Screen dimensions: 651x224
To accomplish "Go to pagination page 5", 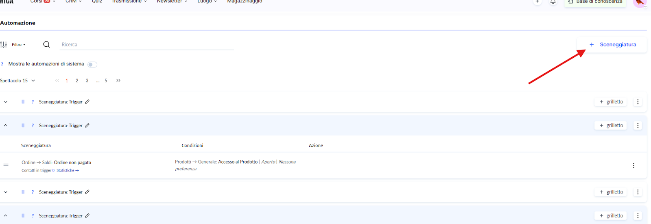I will (106, 80).
